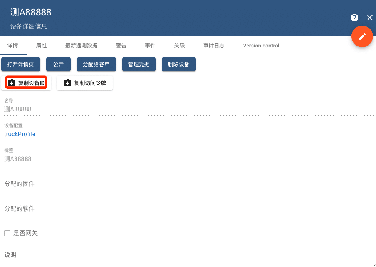Check events in the 事件 tab
Screen dimensions: 376x267
click(x=150, y=45)
